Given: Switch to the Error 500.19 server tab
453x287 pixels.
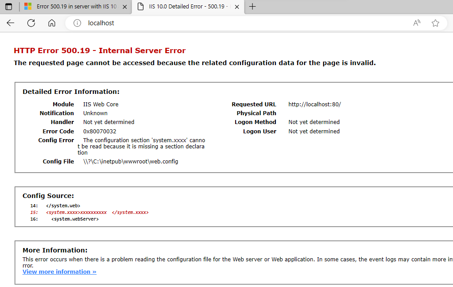Looking at the screenshot, I should 75,7.
